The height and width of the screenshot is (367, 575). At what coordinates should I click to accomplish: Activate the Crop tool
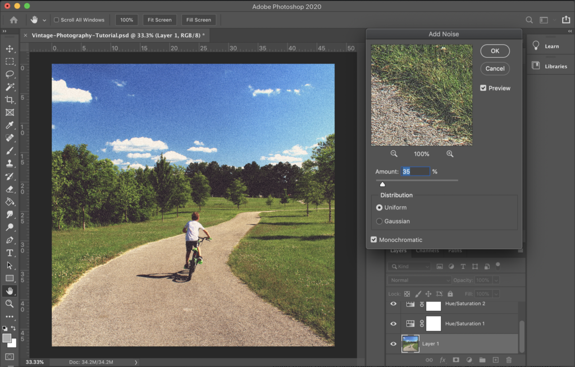(x=10, y=100)
